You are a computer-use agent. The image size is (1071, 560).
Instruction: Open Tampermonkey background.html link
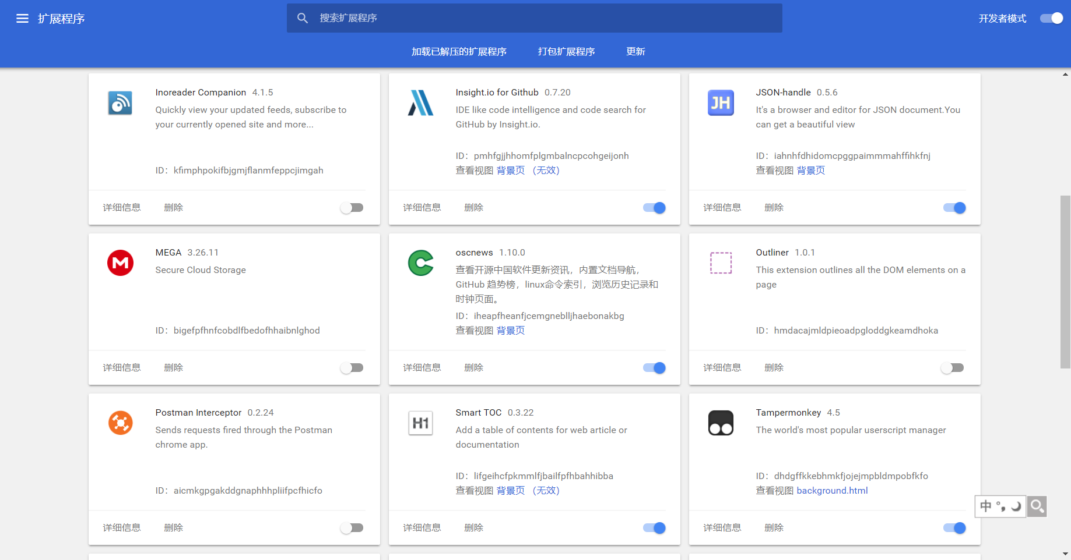coord(832,491)
